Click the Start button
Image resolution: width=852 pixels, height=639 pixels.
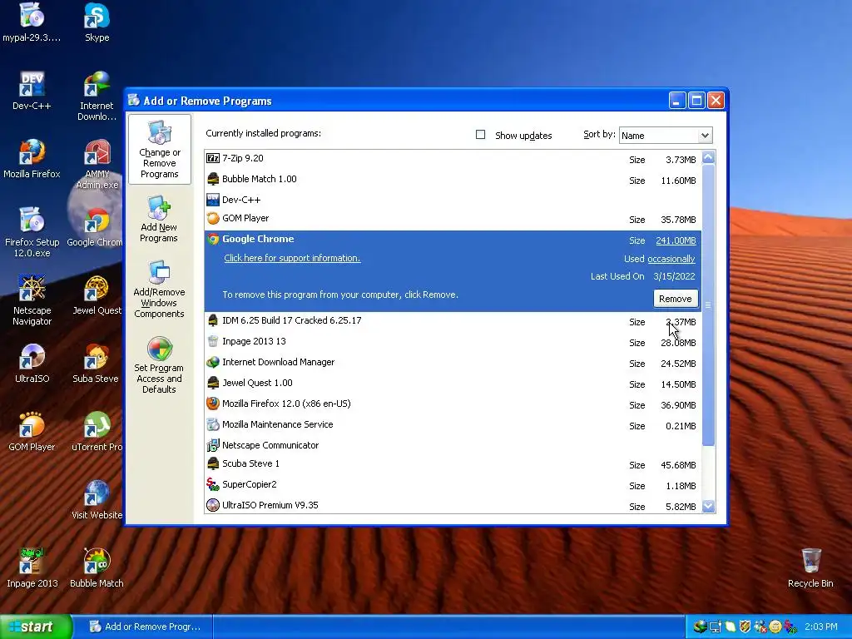[x=36, y=627]
